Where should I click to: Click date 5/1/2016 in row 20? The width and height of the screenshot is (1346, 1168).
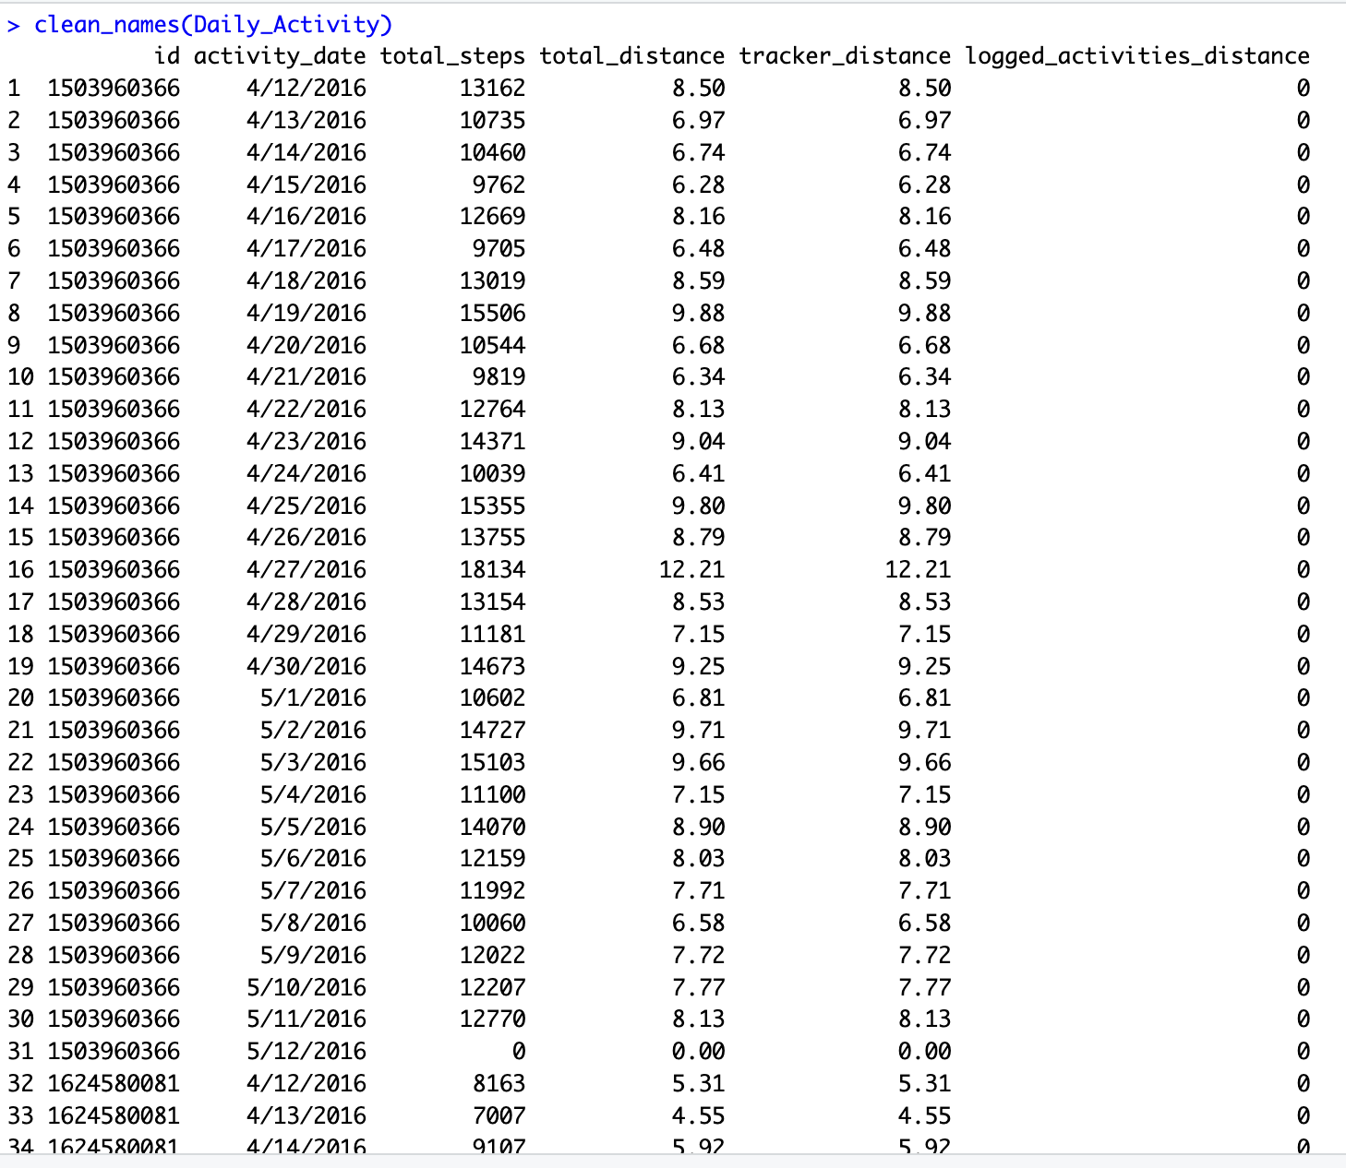coord(313,698)
